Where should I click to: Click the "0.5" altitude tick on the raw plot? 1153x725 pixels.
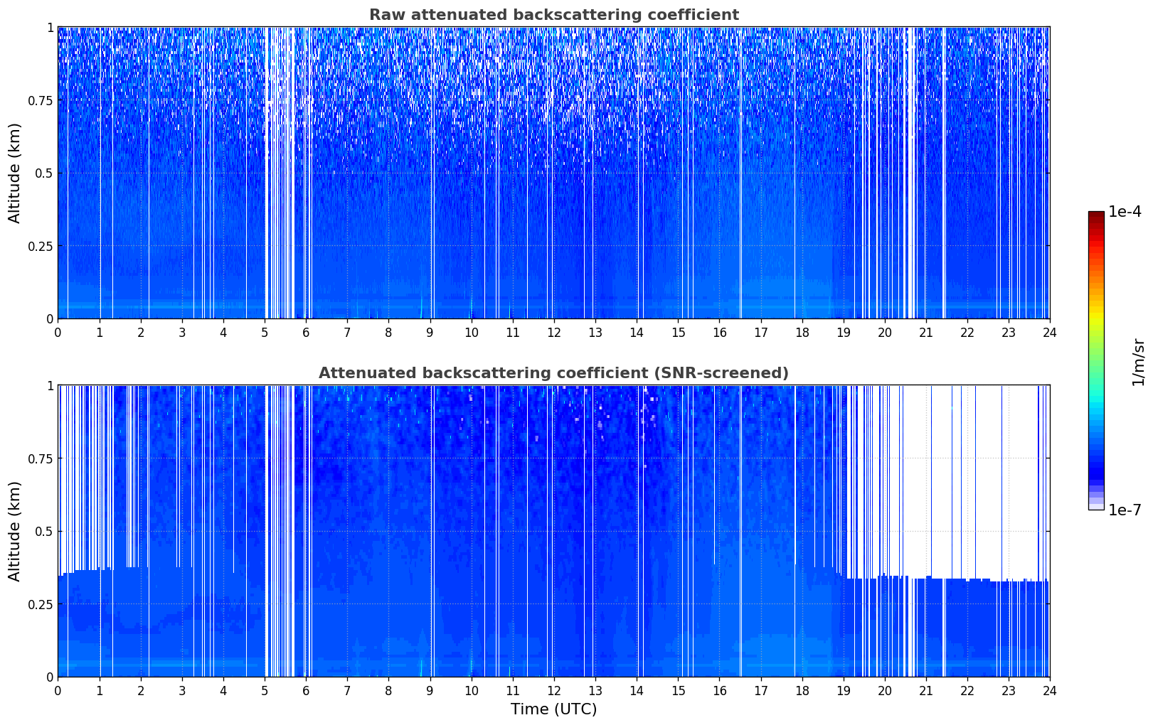46,173
